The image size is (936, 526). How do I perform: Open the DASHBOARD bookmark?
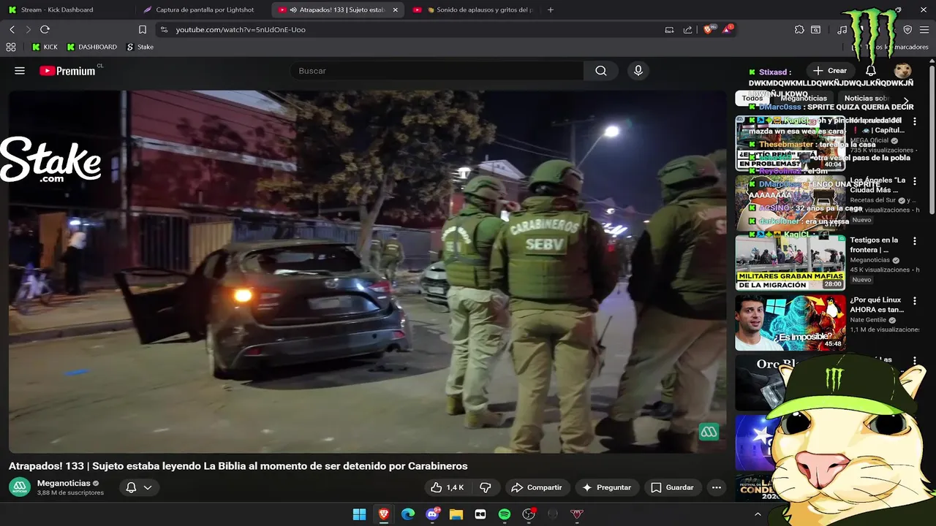point(91,47)
